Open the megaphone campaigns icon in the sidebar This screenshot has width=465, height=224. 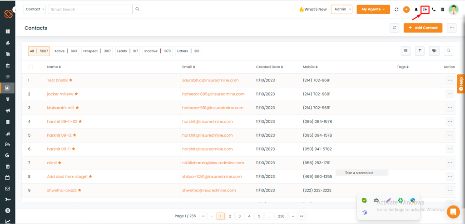point(8,110)
